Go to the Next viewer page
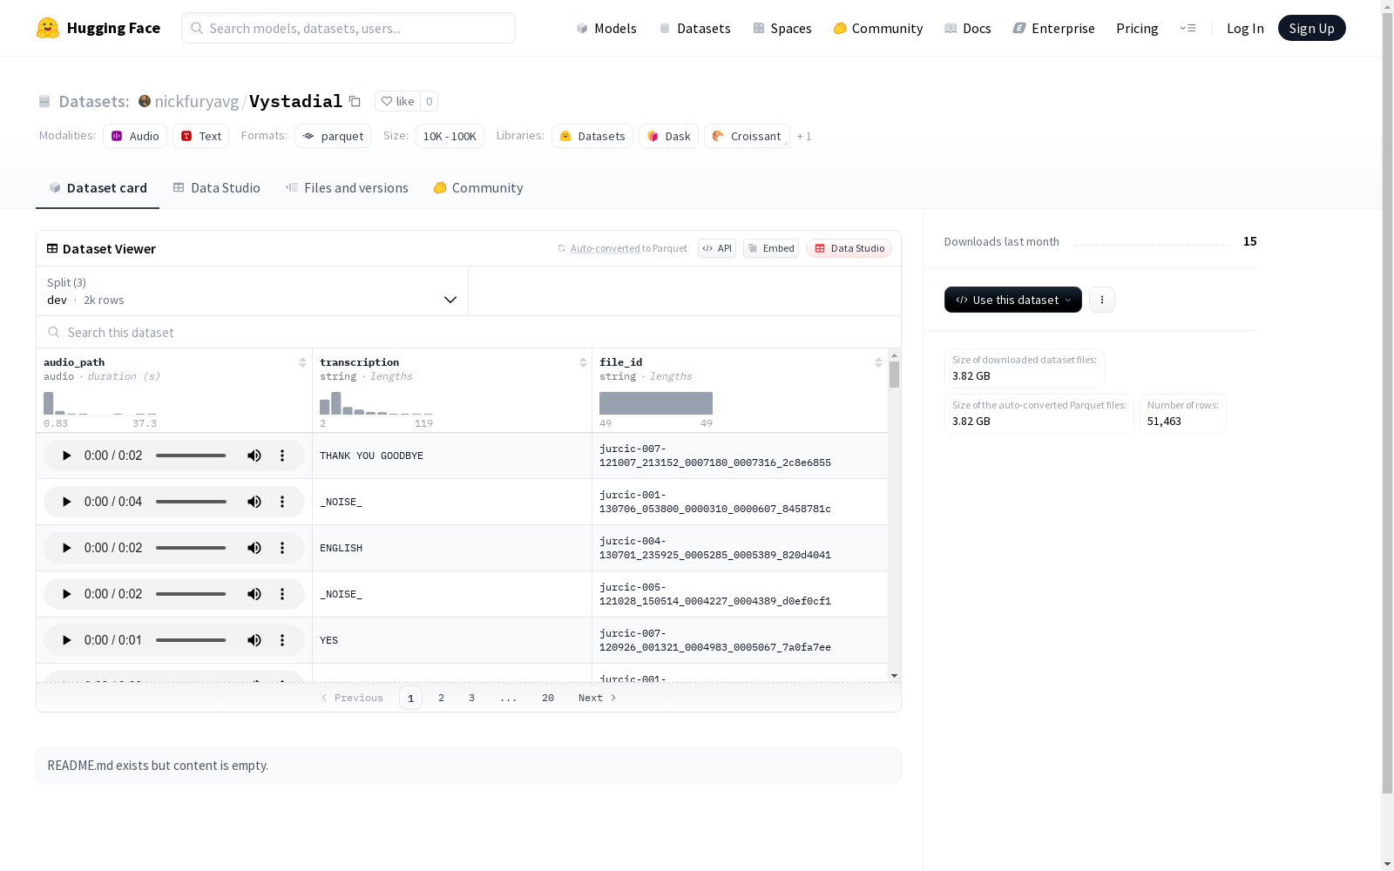This screenshot has width=1394, height=871. click(x=598, y=698)
